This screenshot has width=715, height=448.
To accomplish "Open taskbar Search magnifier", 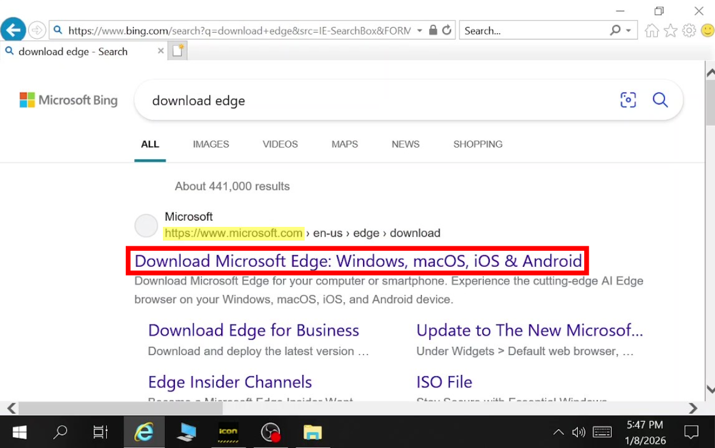I will coord(60,432).
